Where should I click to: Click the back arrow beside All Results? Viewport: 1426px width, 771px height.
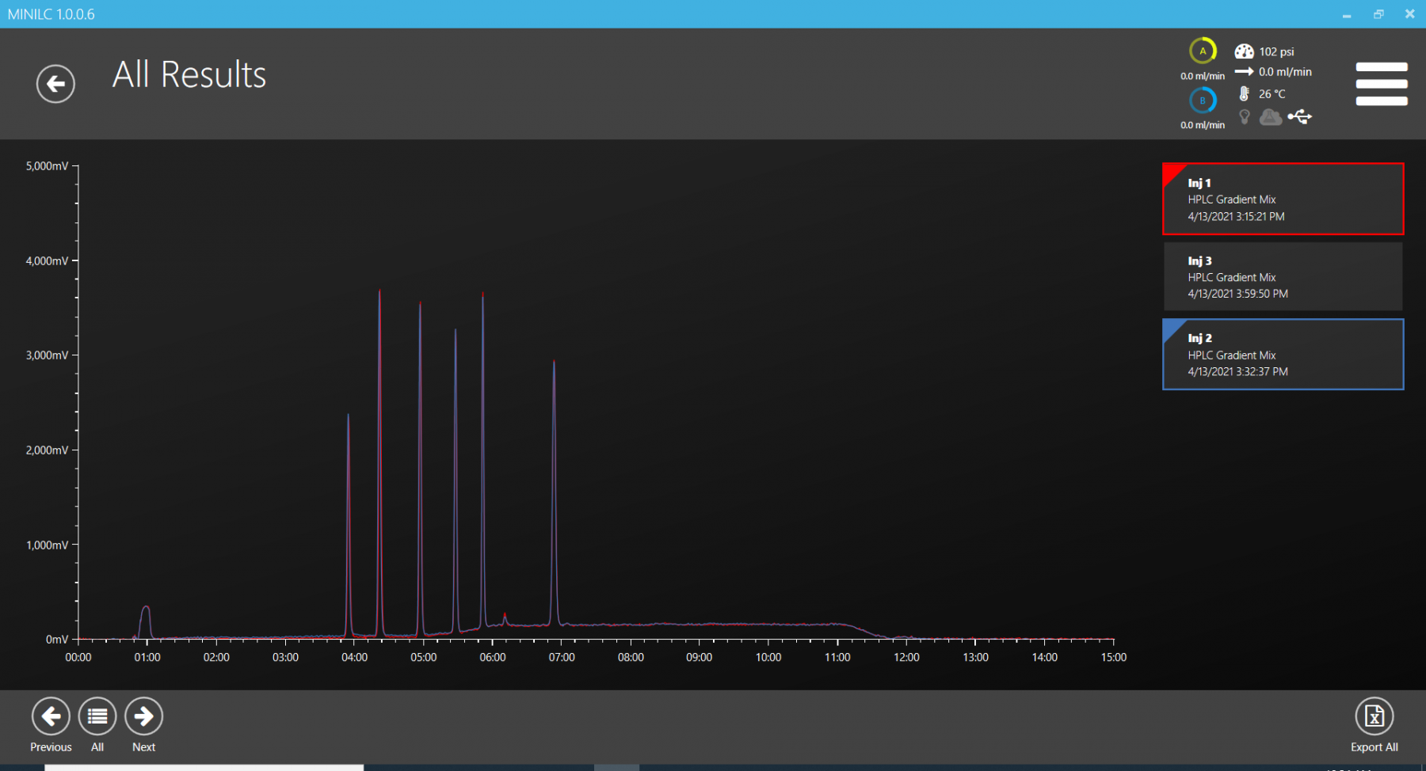(55, 84)
